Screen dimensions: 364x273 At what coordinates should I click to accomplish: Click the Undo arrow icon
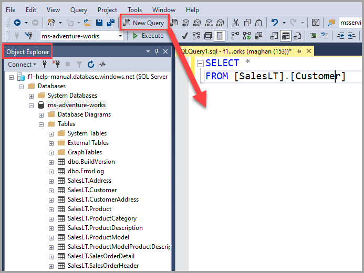pyautogui.click(x=275, y=23)
